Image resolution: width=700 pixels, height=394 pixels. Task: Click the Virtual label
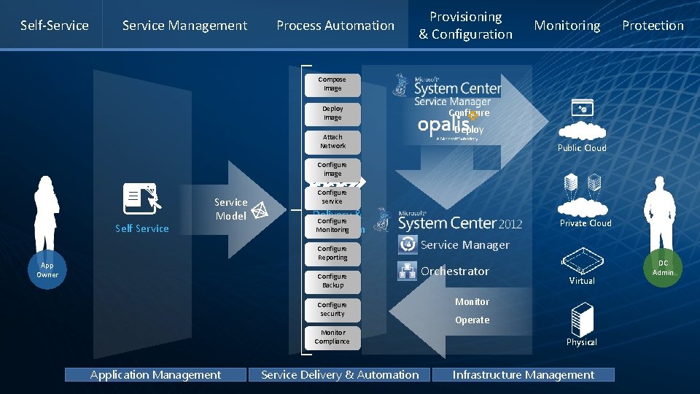pyautogui.click(x=582, y=280)
